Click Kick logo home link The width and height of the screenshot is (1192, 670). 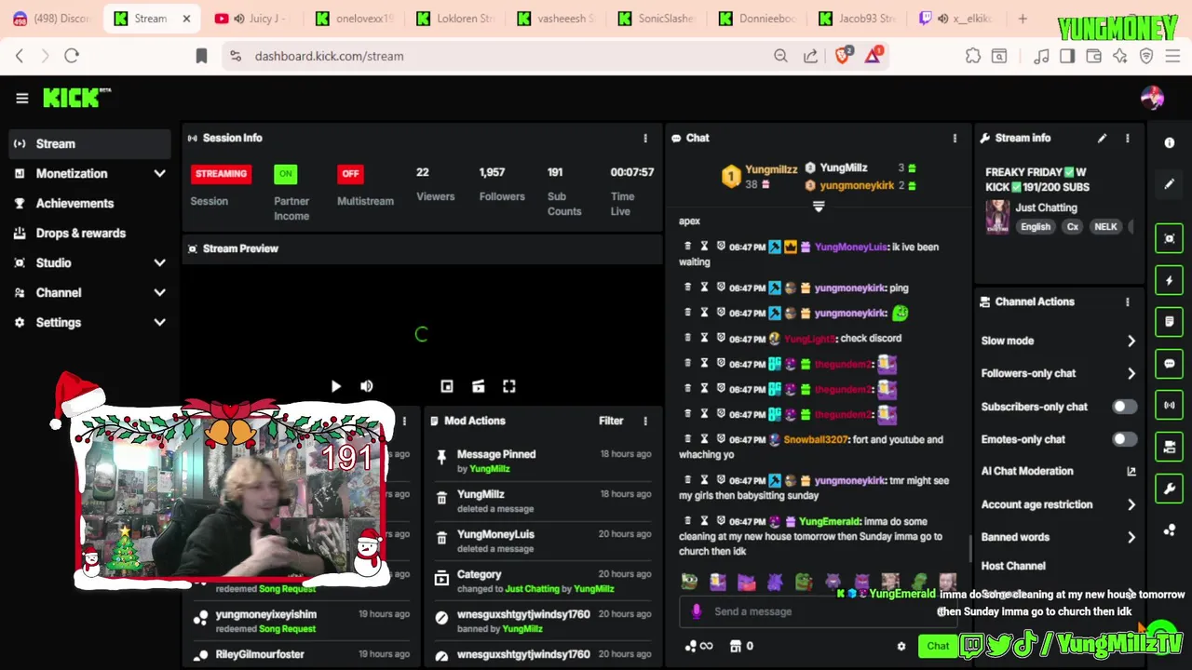coord(76,98)
